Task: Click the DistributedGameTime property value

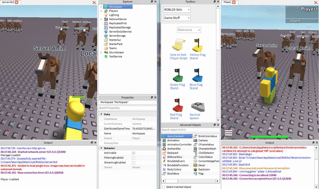Action: point(144,128)
